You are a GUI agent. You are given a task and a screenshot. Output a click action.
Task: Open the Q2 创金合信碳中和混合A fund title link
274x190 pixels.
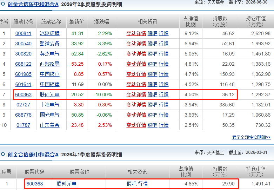click(33, 4)
